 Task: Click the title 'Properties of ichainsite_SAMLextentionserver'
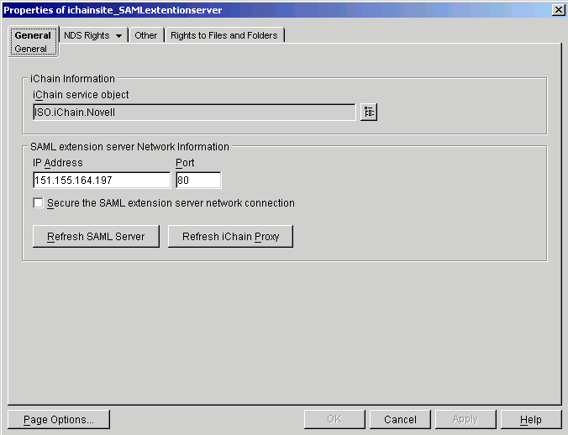(x=113, y=10)
